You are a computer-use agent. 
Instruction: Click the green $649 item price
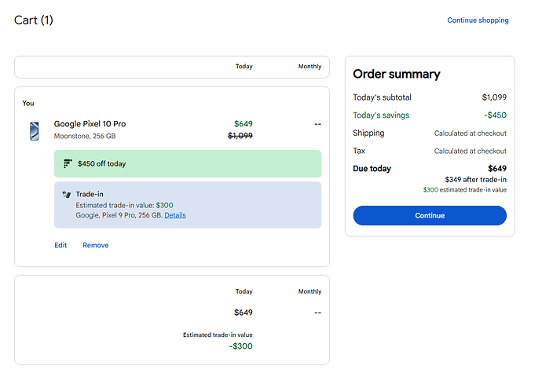click(244, 124)
